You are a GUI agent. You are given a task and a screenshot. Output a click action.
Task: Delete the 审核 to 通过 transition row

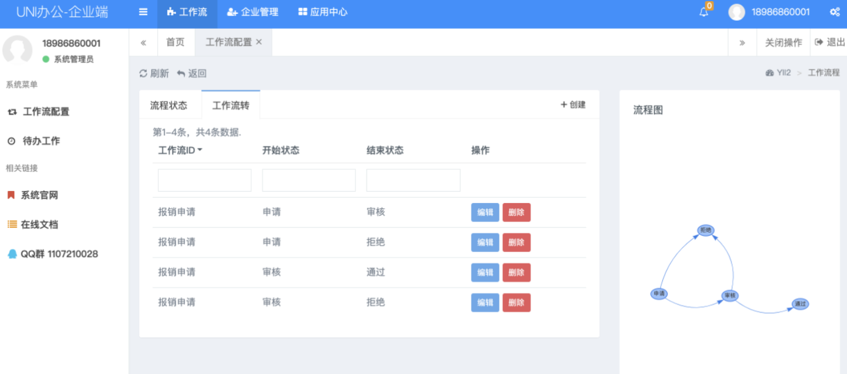tap(516, 272)
